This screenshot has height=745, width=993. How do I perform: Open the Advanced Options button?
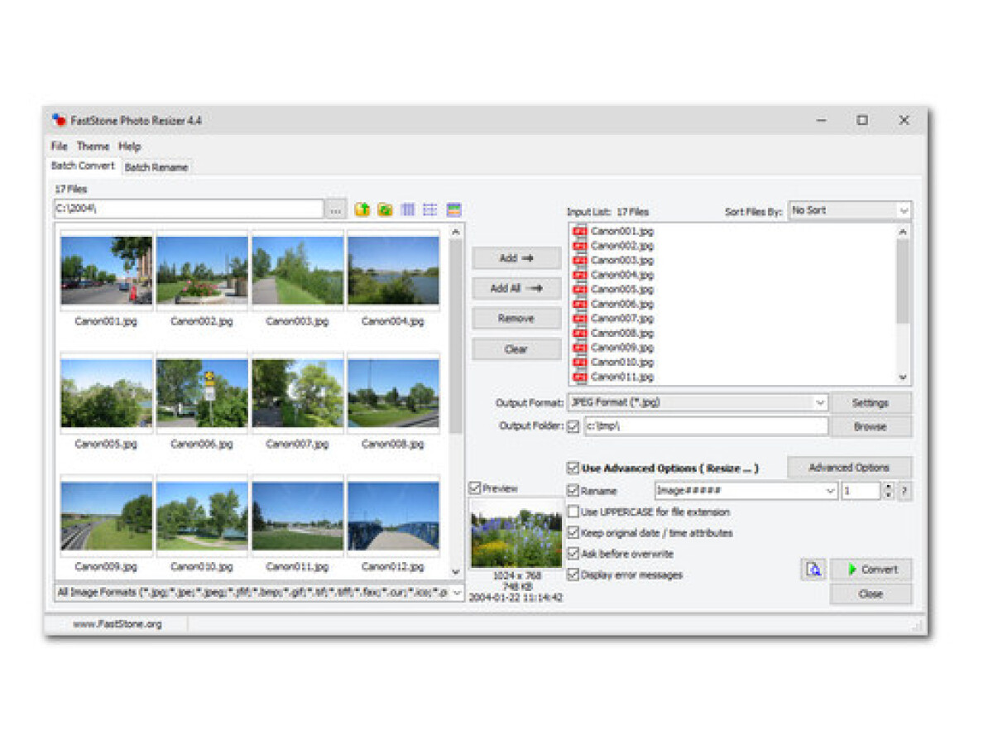[849, 468]
